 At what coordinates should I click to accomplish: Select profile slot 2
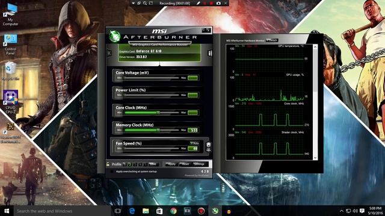tap(130, 164)
